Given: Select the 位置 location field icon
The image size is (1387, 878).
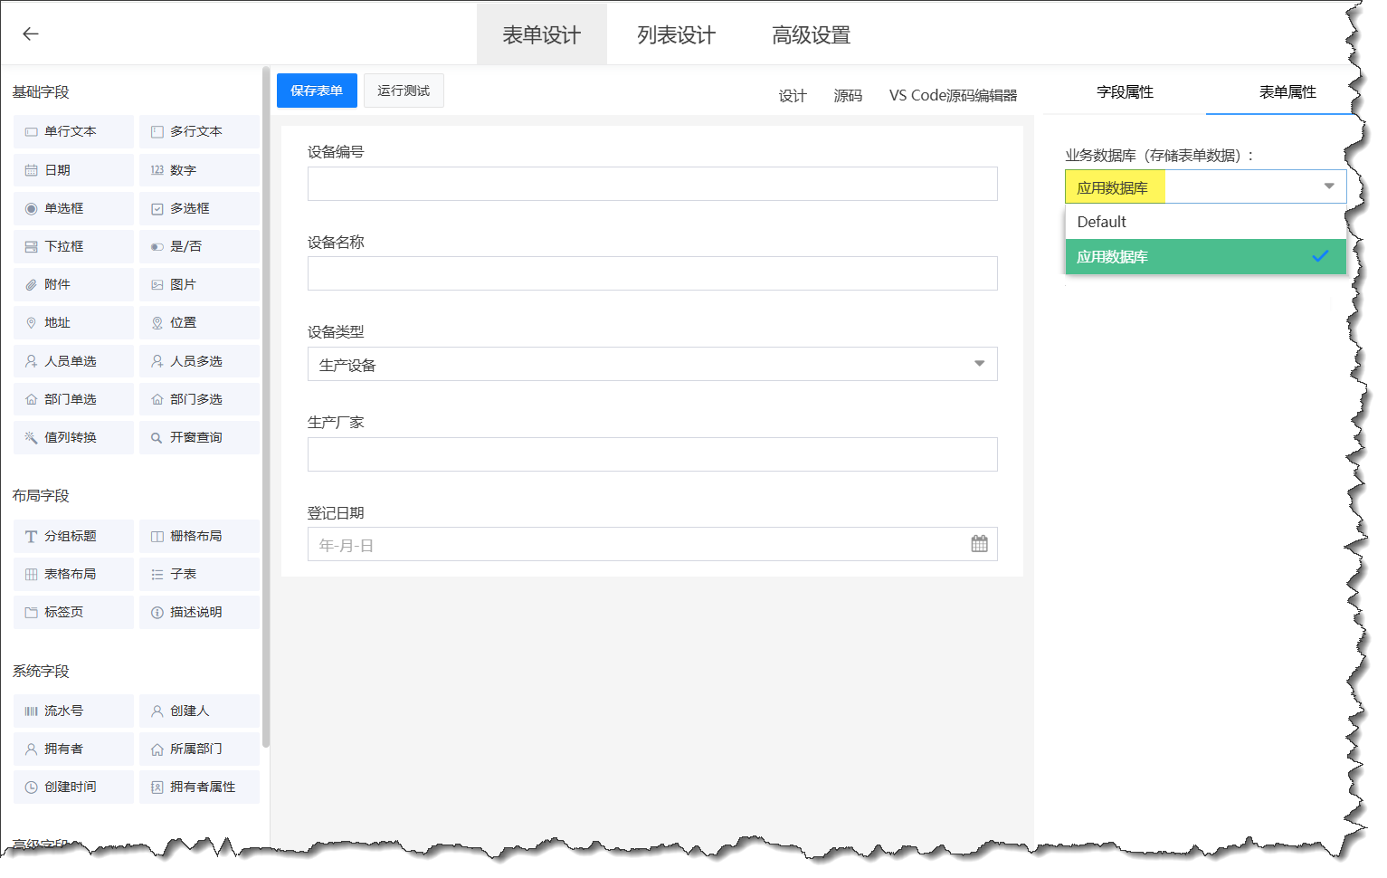Looking at the screenshot, I should click(198, 322).
